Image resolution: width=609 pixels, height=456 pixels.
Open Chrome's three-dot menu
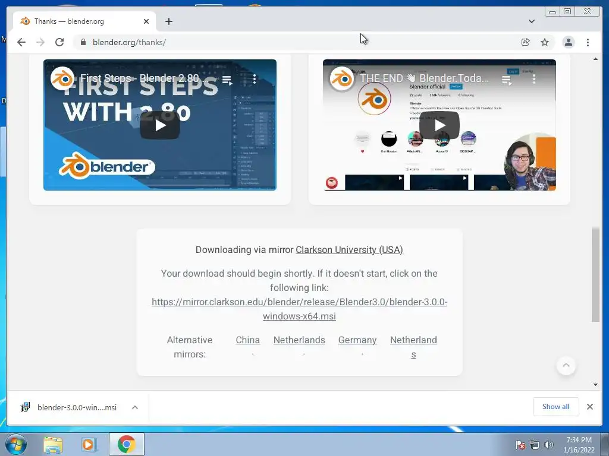(x=588, y=42)
